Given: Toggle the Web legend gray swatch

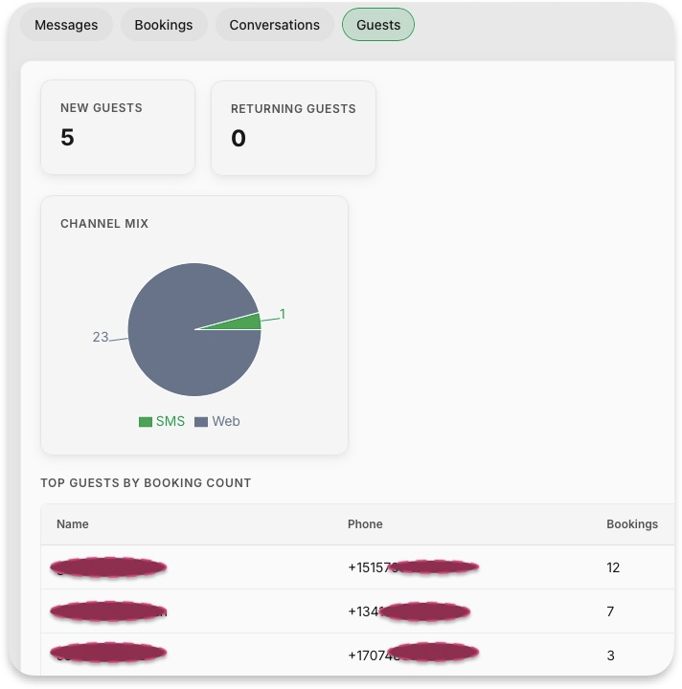Looking at the screenshot, I should coord(201,422).
